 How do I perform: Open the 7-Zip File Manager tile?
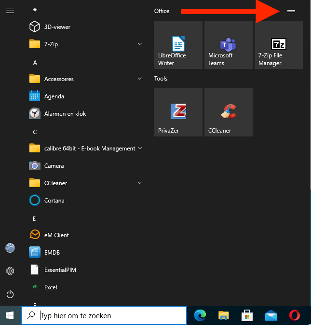(x=278, y=45)
